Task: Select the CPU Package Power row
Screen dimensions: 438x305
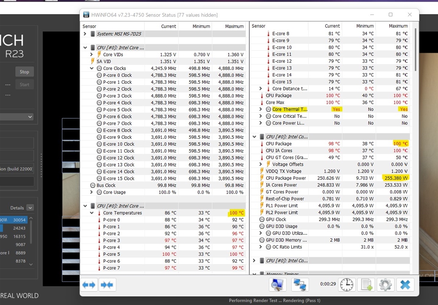Action: 286,178
